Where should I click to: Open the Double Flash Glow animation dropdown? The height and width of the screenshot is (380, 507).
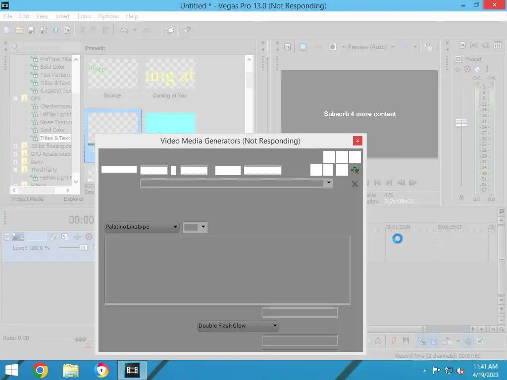pos(238,326)
